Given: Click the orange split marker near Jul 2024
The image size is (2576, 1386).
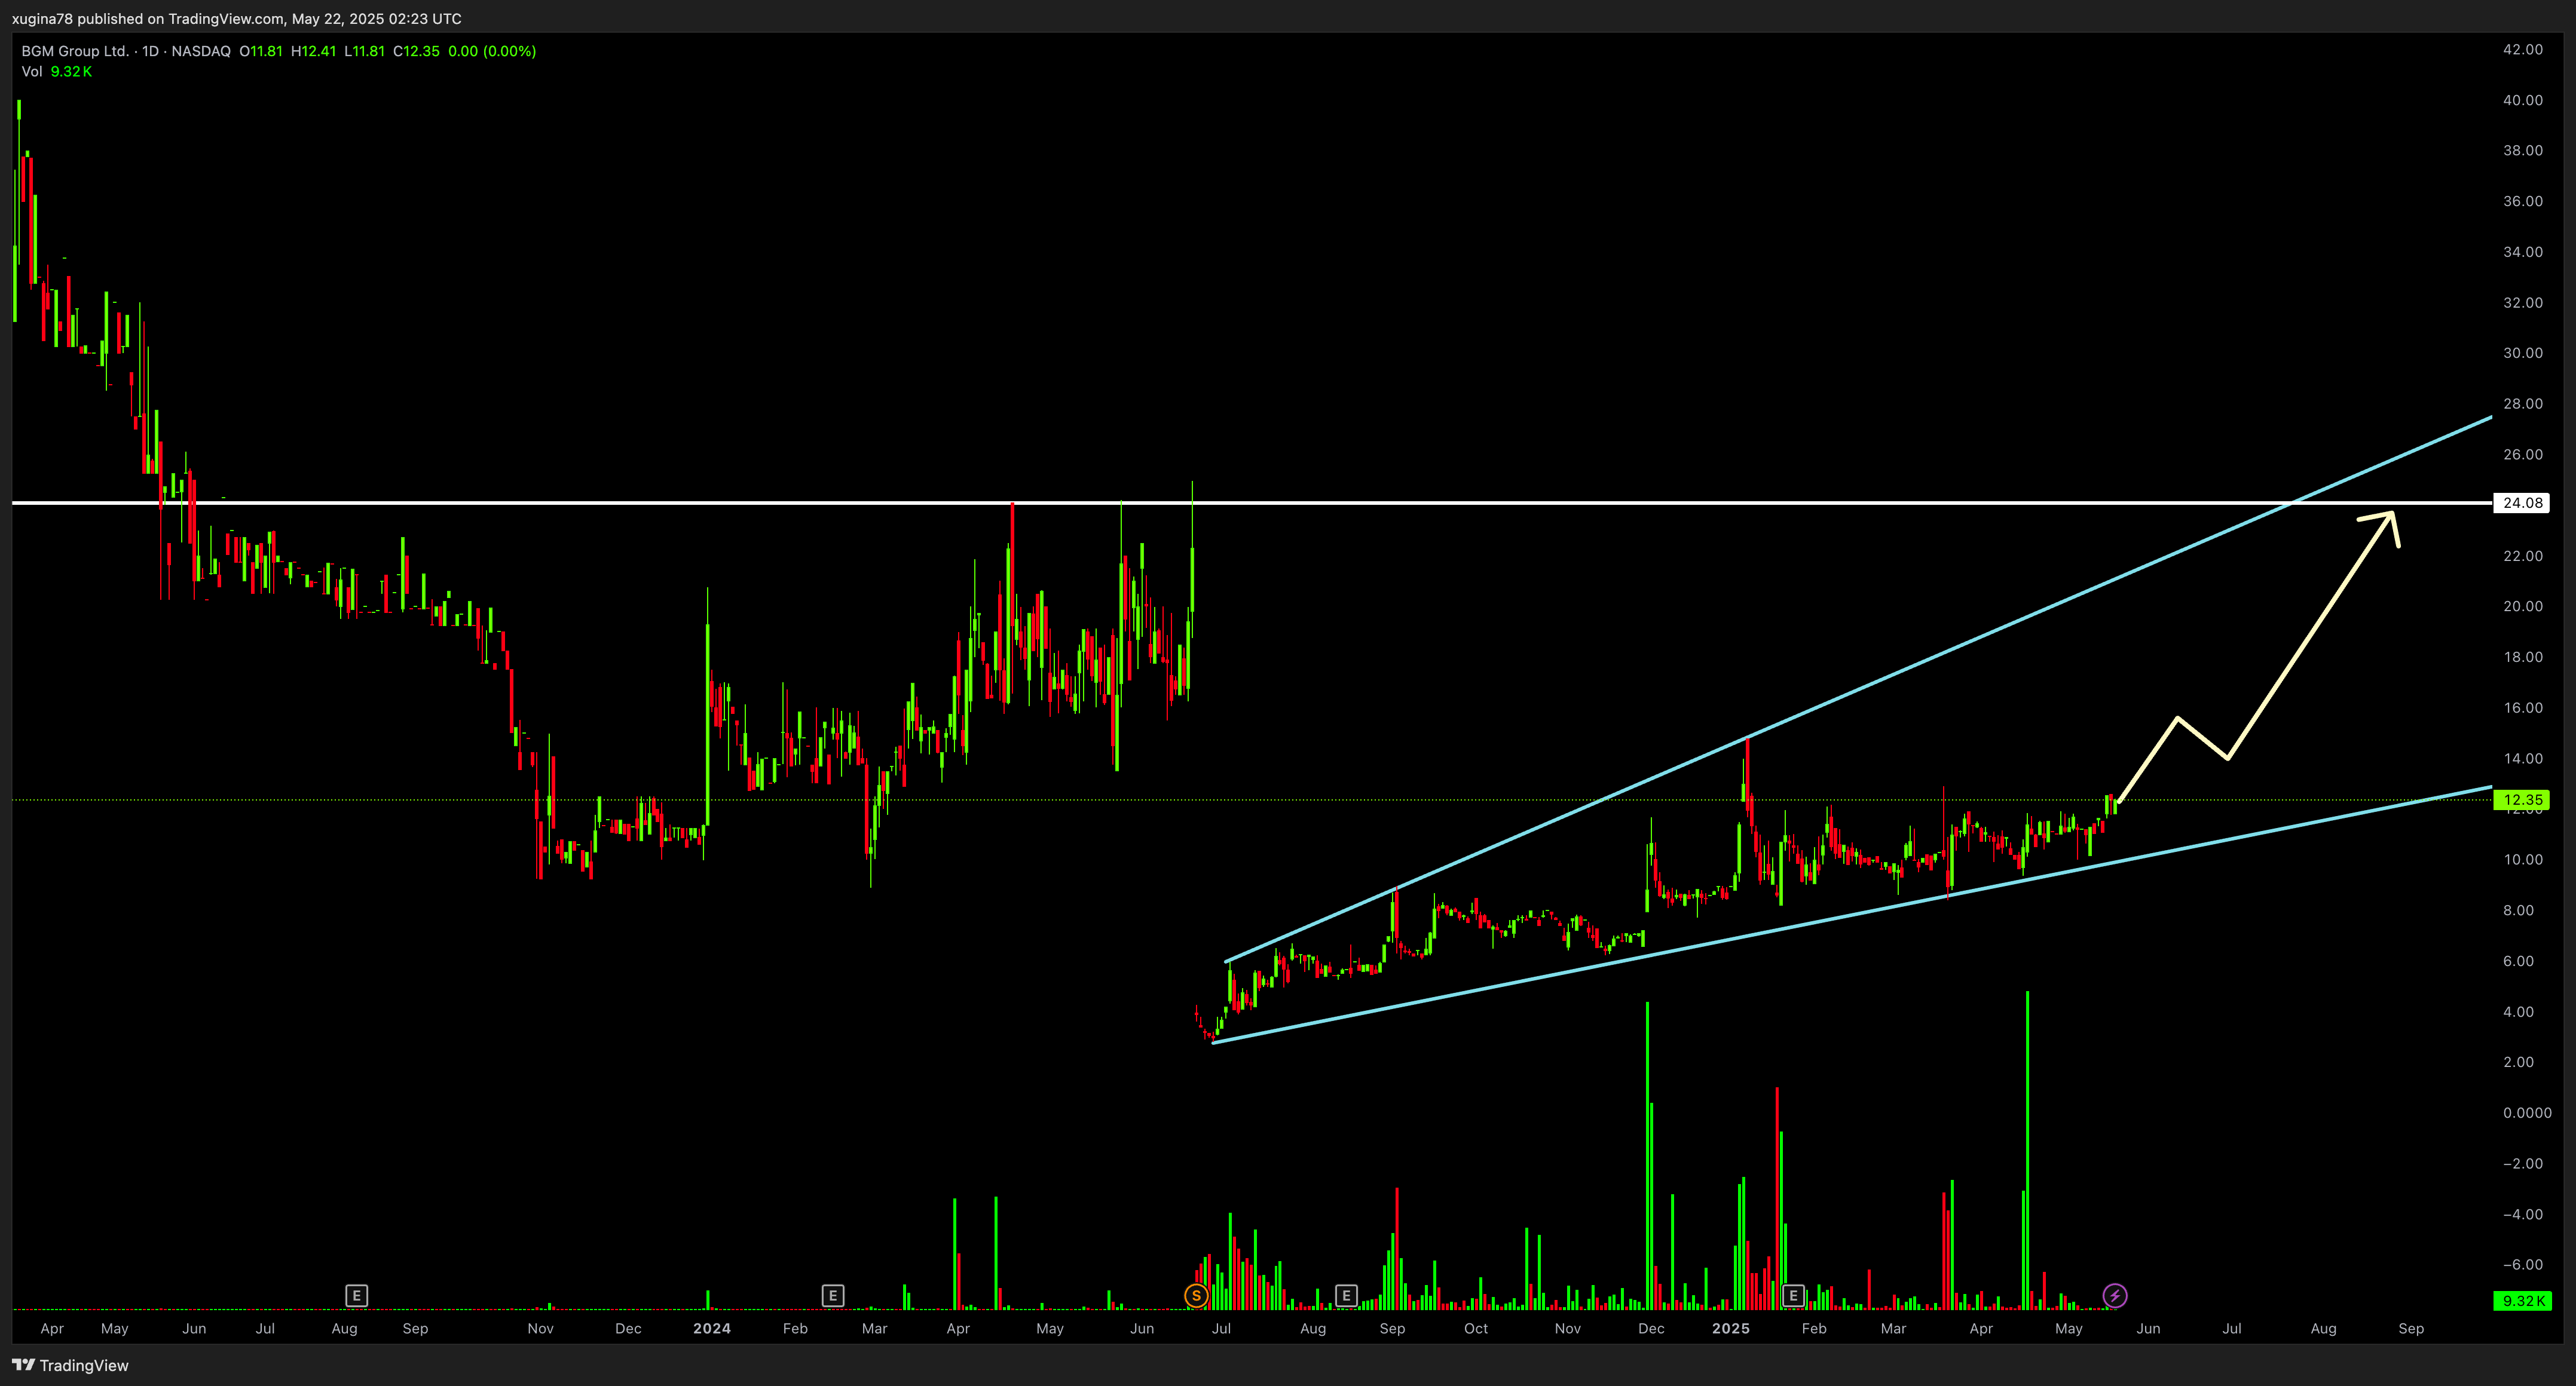Looking at the screenshot, I should coord(1196,1296).
